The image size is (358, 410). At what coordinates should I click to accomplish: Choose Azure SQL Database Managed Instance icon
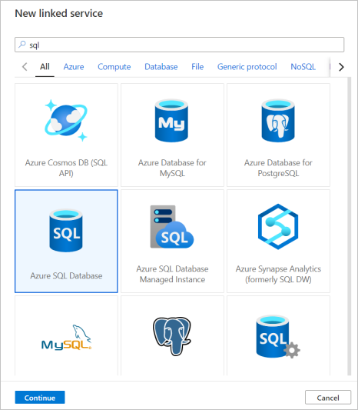[x=172, y=226]
